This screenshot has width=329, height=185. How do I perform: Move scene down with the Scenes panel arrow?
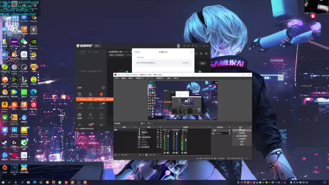(x=126, y=155)
